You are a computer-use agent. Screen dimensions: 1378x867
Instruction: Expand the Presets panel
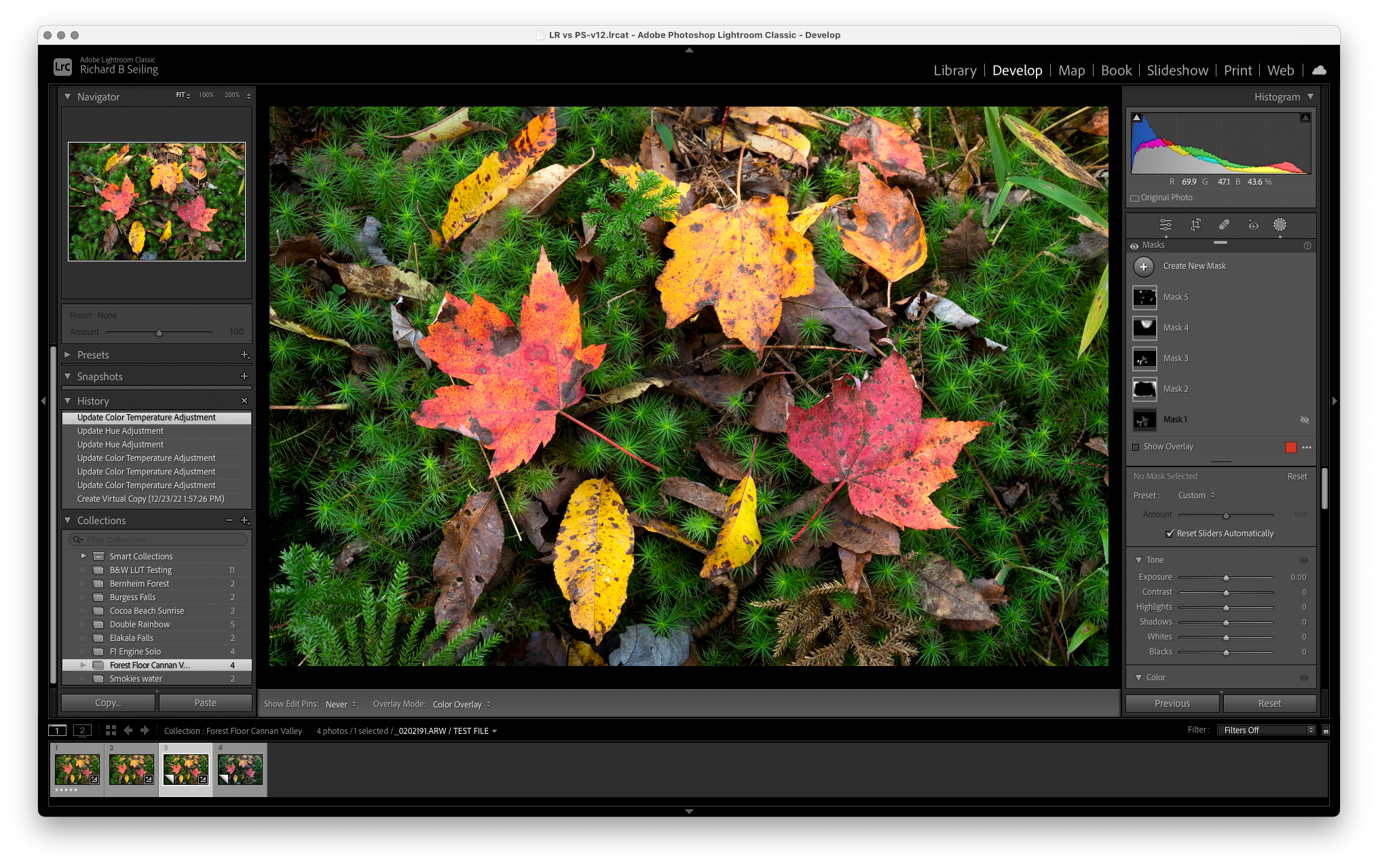(67, 354)
